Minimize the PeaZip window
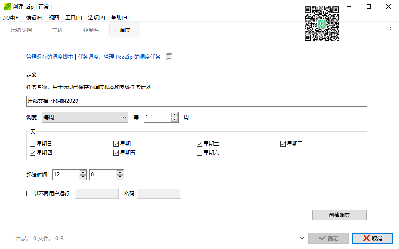Screen dimensions: 399x249 (349, 6)
